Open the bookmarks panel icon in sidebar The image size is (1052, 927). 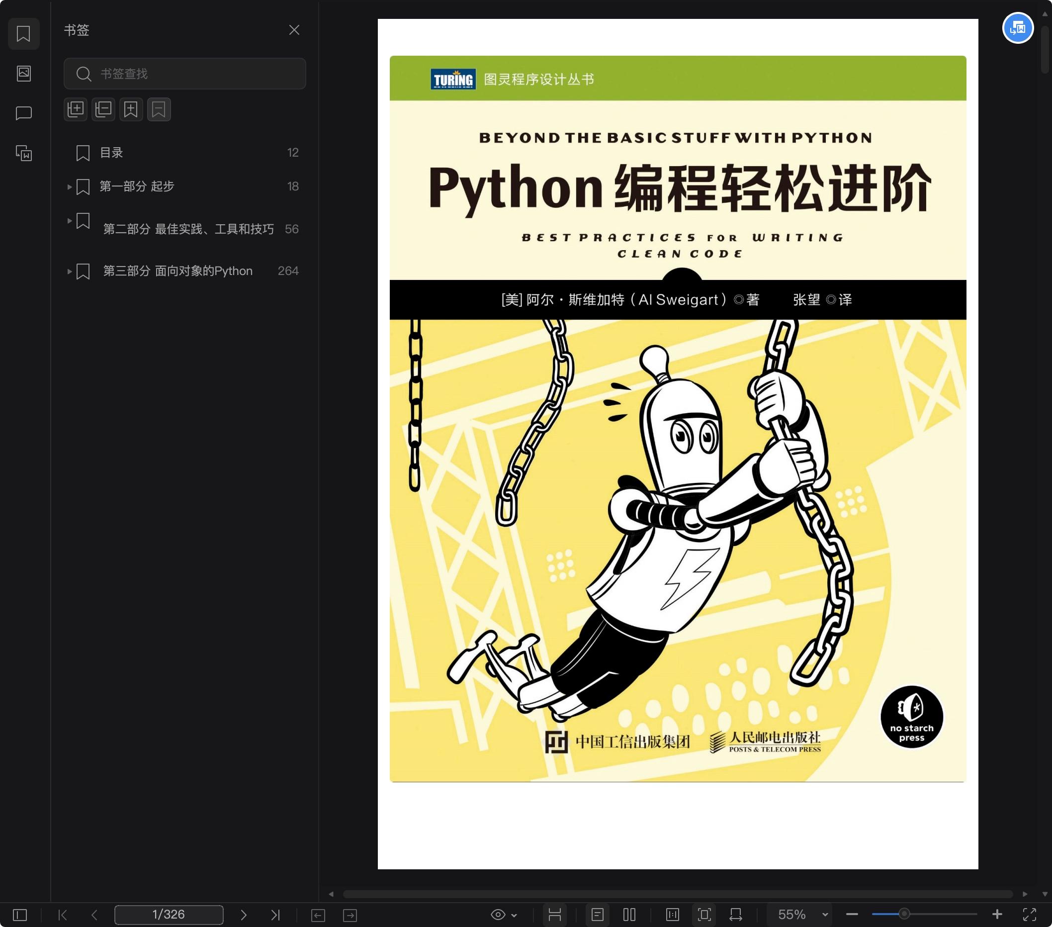pos(24,34)
